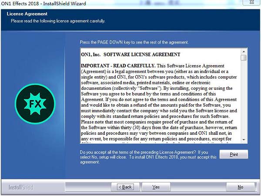Click the license scrollbar up arrow
The image size is (261, 196).
pos(244,52)
